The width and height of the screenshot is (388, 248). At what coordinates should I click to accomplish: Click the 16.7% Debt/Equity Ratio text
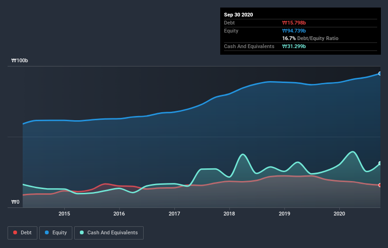310,38
